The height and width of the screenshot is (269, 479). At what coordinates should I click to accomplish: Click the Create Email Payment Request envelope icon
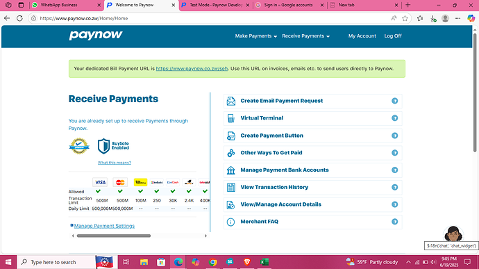pyautogui.click(x=231, y=101)
